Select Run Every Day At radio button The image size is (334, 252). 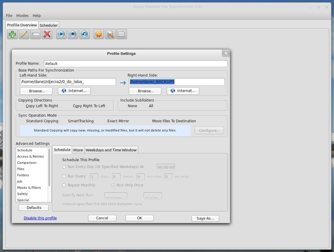click(x=64, y=167)
